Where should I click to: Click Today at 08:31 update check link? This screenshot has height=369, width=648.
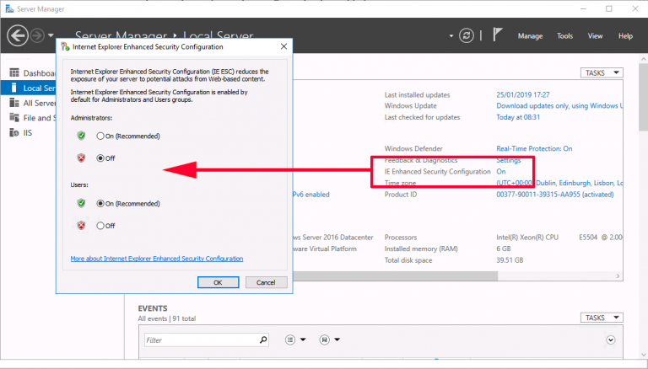pos(518,117)
